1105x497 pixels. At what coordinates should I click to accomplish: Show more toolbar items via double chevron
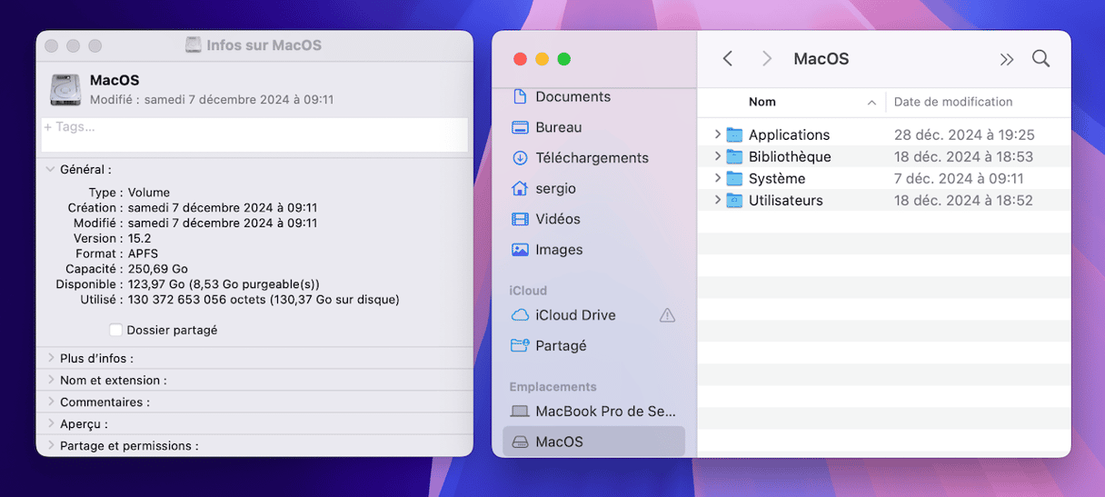coord(1006,59)
